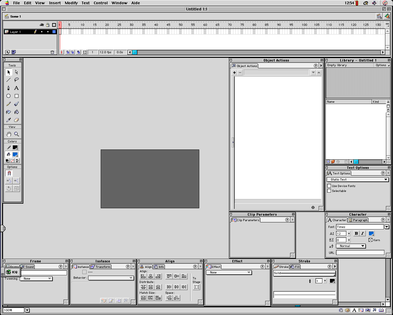Click the URL input field

[360, 253]
